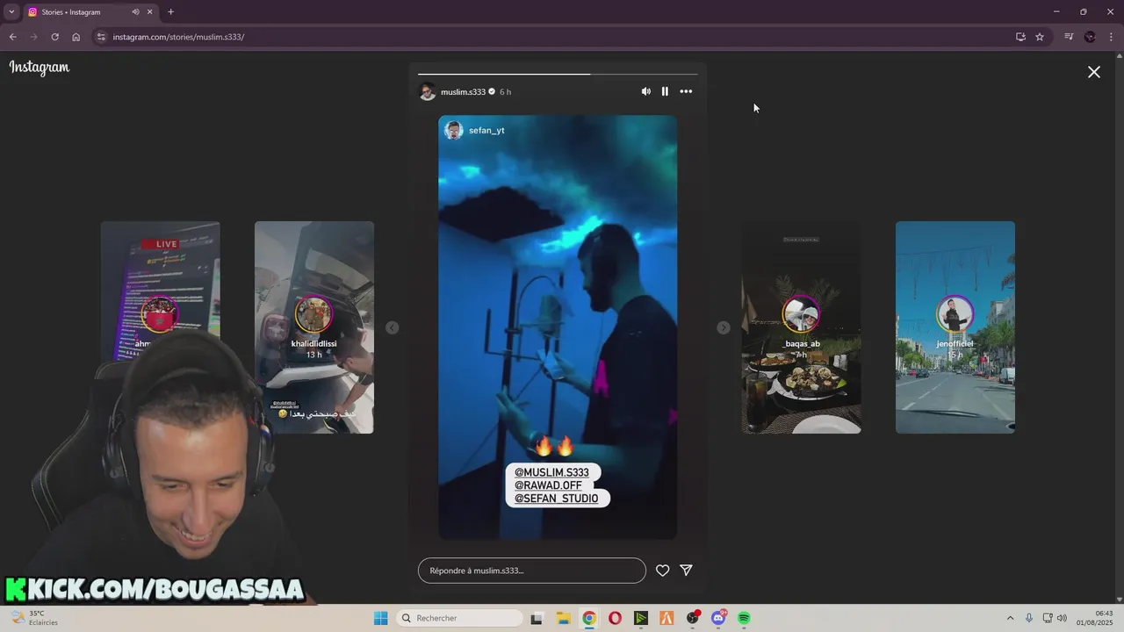Viewport: 1124px width, 632px height.
Task: Mute the story audio
Action: 645,91
